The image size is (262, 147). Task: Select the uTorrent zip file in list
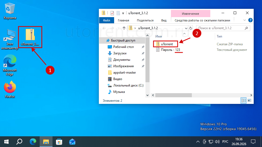pyautogui.click(x=167, y=44)
